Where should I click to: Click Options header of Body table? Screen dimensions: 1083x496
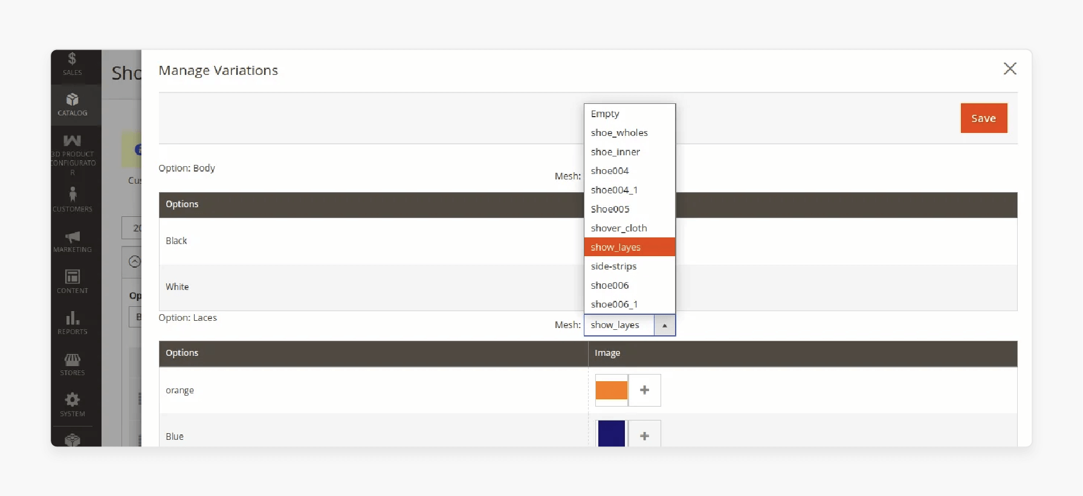[182, 204]
